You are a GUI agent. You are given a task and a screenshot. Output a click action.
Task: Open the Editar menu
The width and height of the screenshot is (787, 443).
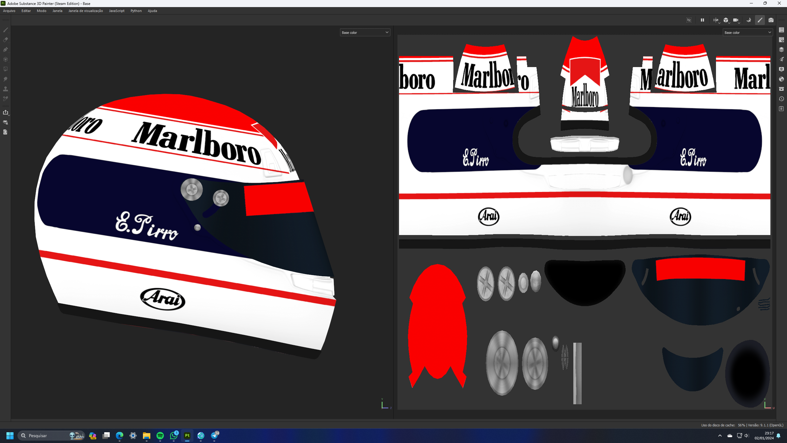[x=26, y=11]
